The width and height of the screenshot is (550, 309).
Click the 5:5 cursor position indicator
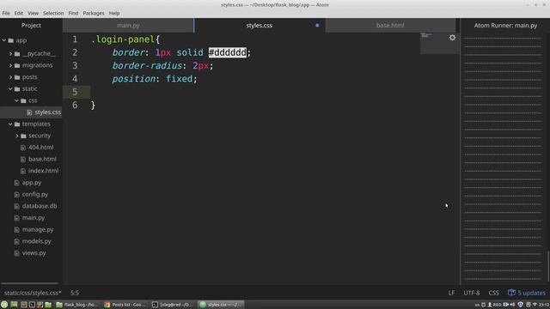[x=75, y=293]
